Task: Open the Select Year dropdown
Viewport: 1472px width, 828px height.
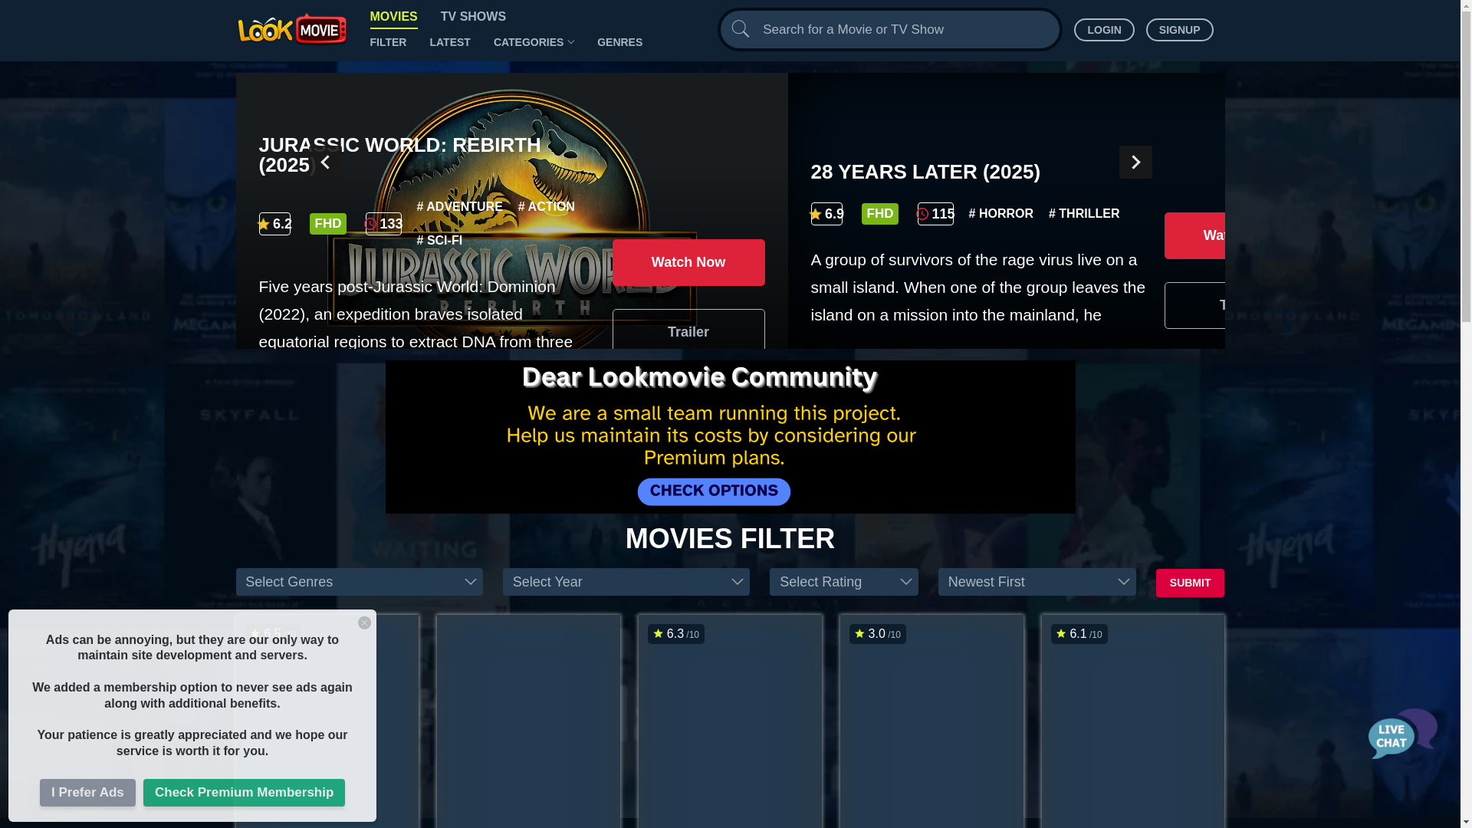Action: point(626,582)
